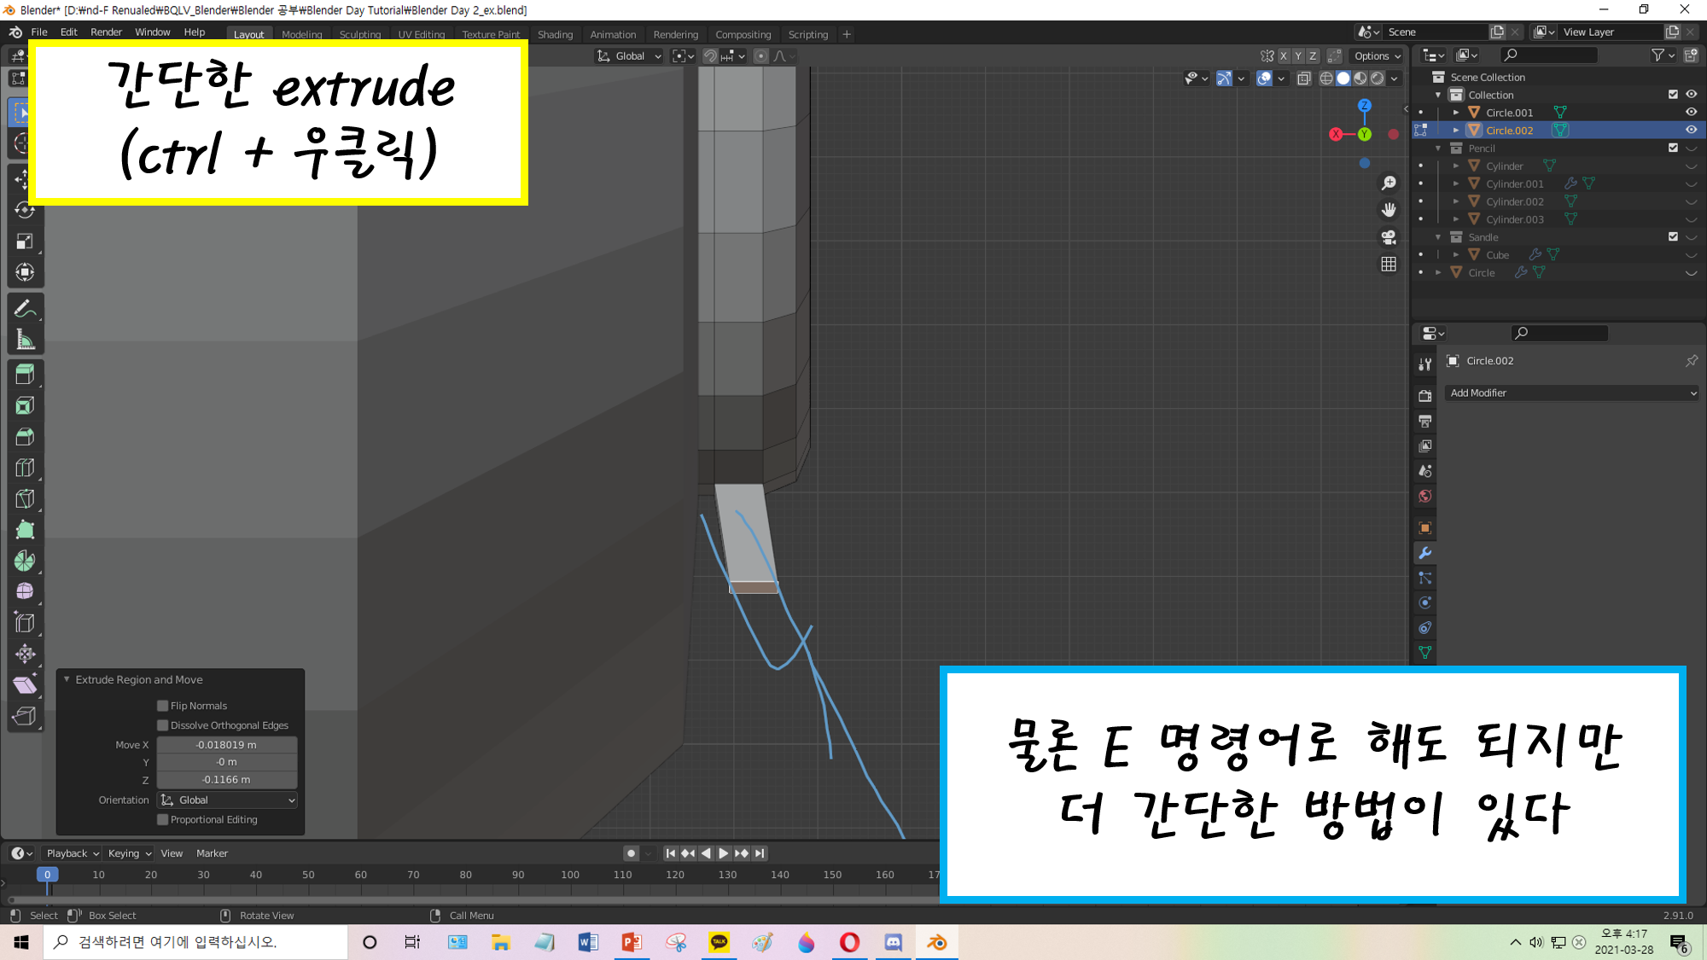The width and height of the screenshot is (1707, 960).
Task: Launch Blender from the Windows taskbar
Action: (937, 942)
